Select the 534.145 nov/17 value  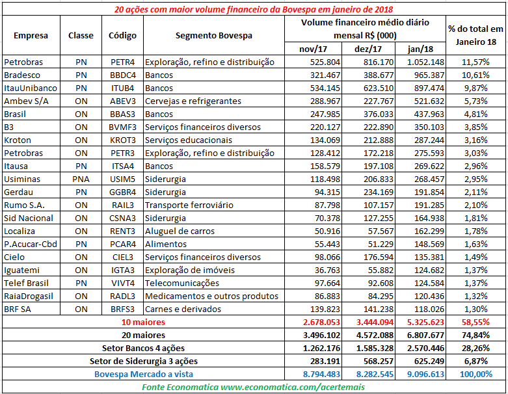tap(313, 88)
